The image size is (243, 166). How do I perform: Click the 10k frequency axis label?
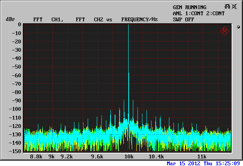click(x=129, y=157)
